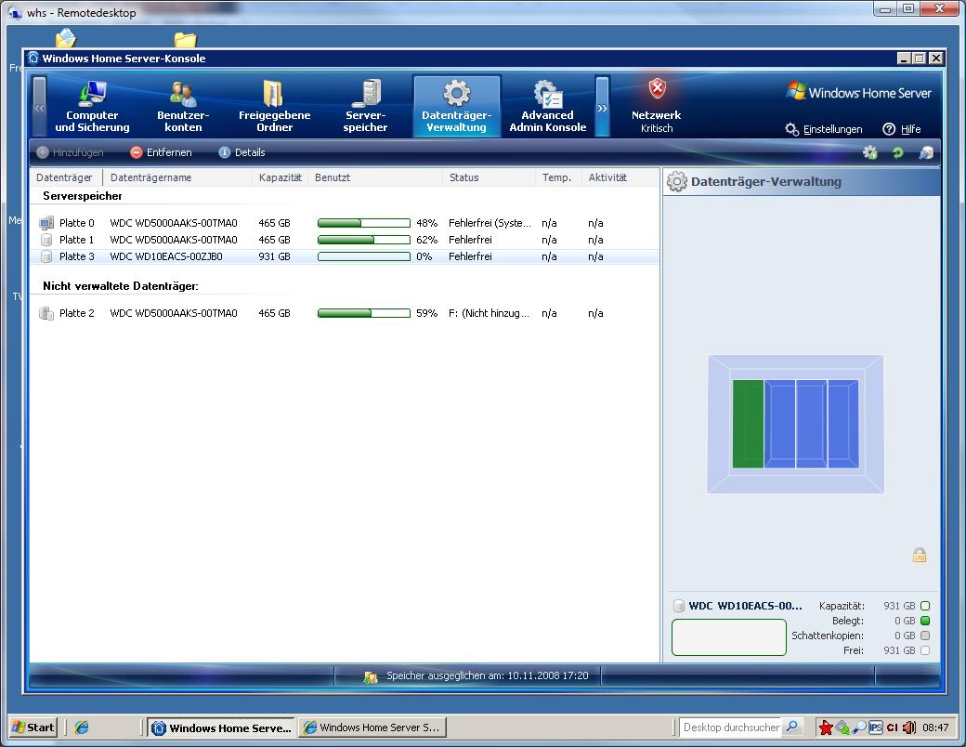Open the Serverspeicher tab
This screenshot has height=747, width=966.
[x=365, y=106]
